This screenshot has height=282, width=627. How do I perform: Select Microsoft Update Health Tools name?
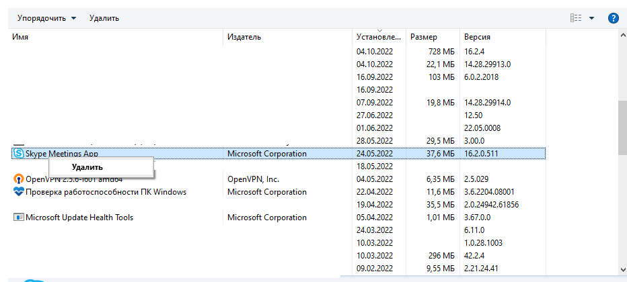tap(79, 218)
